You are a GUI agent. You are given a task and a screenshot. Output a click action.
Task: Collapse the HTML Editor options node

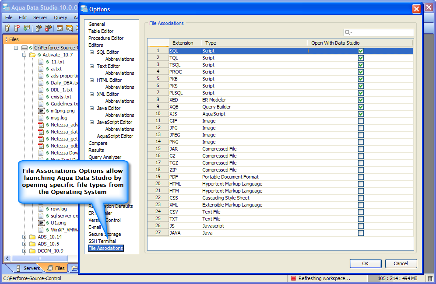tap(91, 80)
